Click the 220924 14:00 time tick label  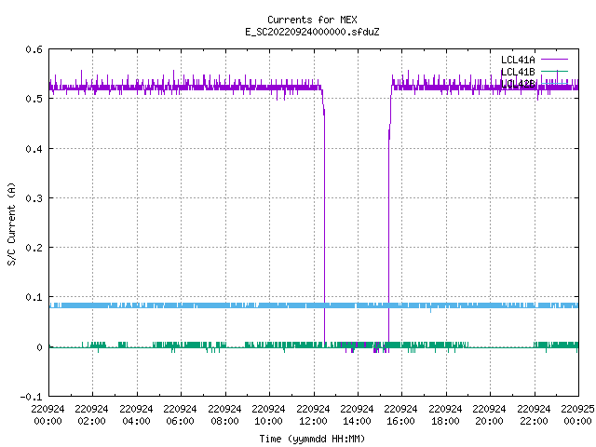tap(357, 415)
